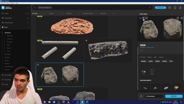
Task: Click the Quixel Bridge logo icon
Action: click(3, 8)
